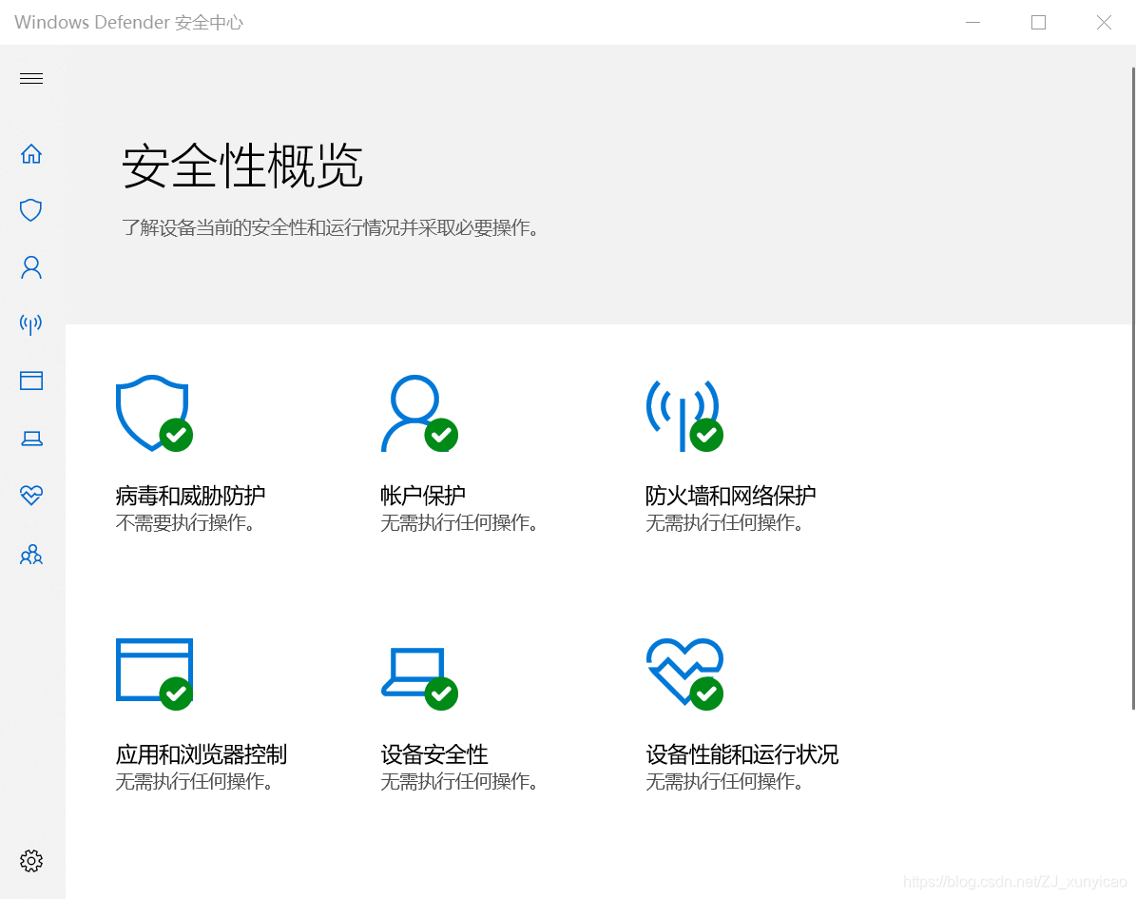Open the 应用和浏览器控制 heading link

202,754
